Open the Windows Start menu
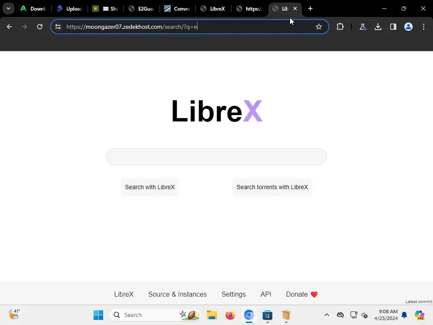This screenshot has height=325, width=433. pos(98,315)
